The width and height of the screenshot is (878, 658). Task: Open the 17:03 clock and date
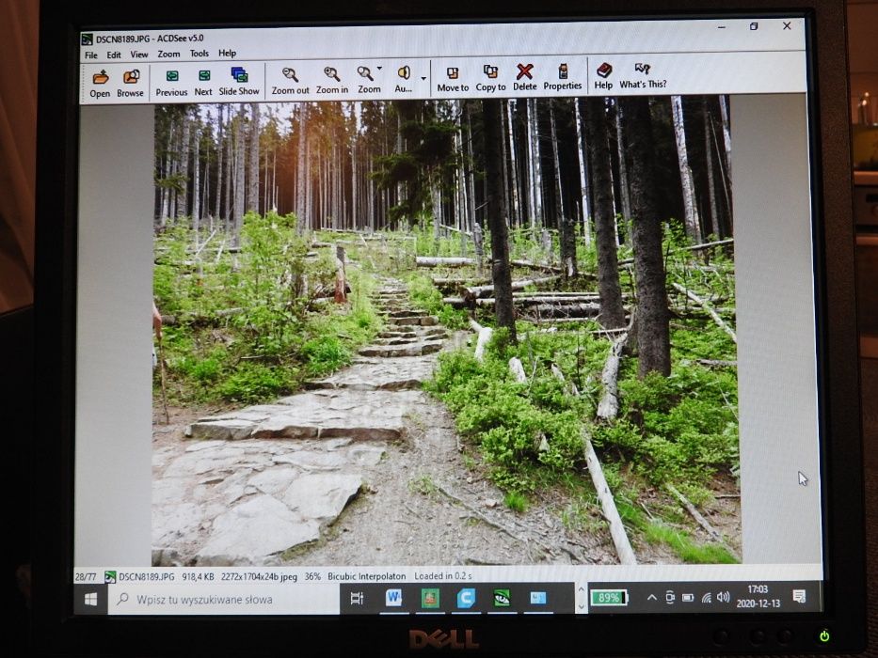tap(758, 597)
